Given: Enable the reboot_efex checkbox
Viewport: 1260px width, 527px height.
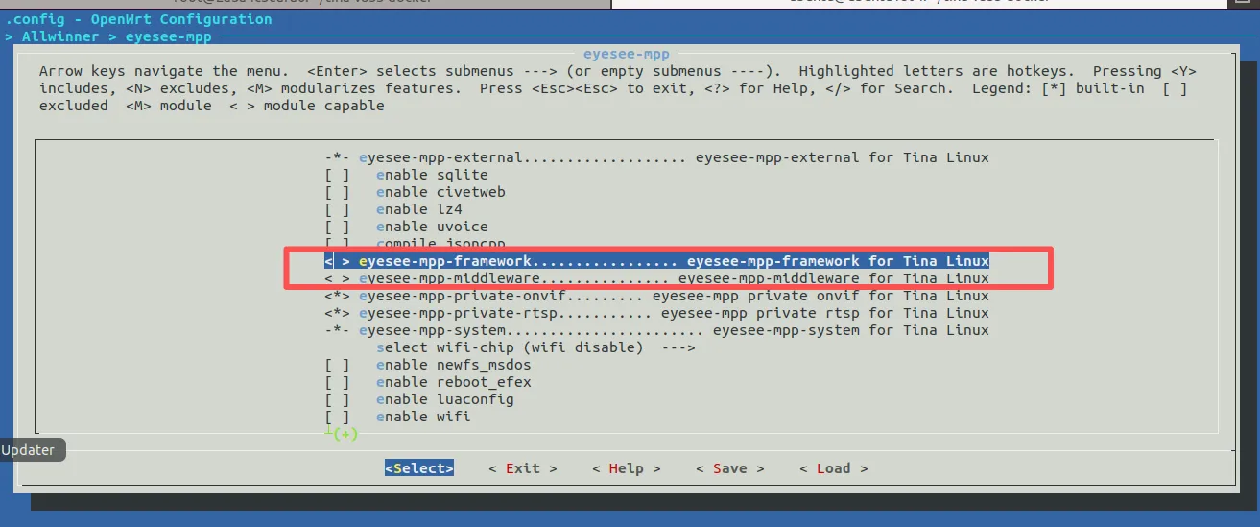Looking at the screenshot, I should point(337,382).
